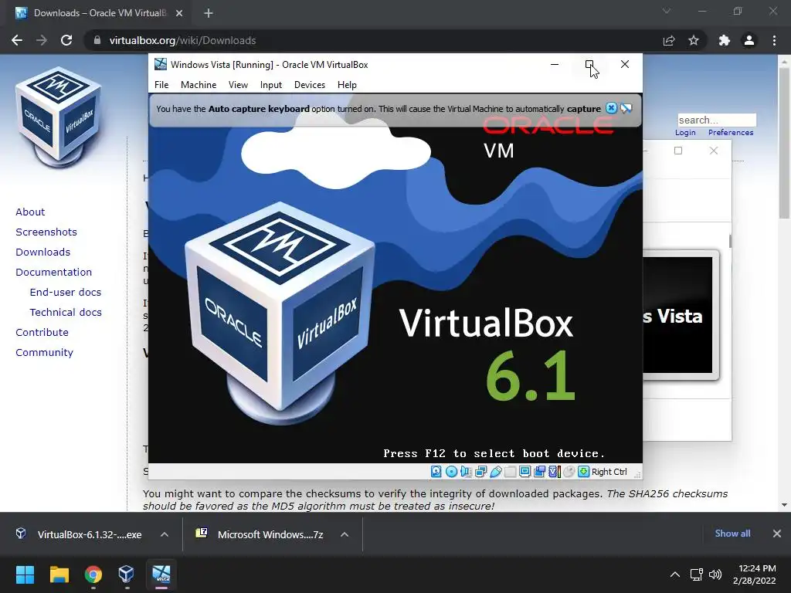Click the mouse integration status icon
The height and width of the screenshot is (593, 791).
click(x=569, y=472)
